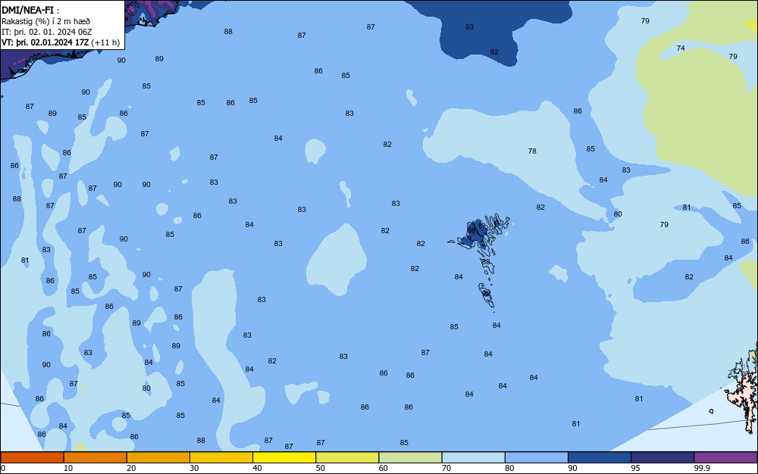Click the orange 10–20 color scale segment
This screenshot has height=474, width=758.
(x=96, y=457)
